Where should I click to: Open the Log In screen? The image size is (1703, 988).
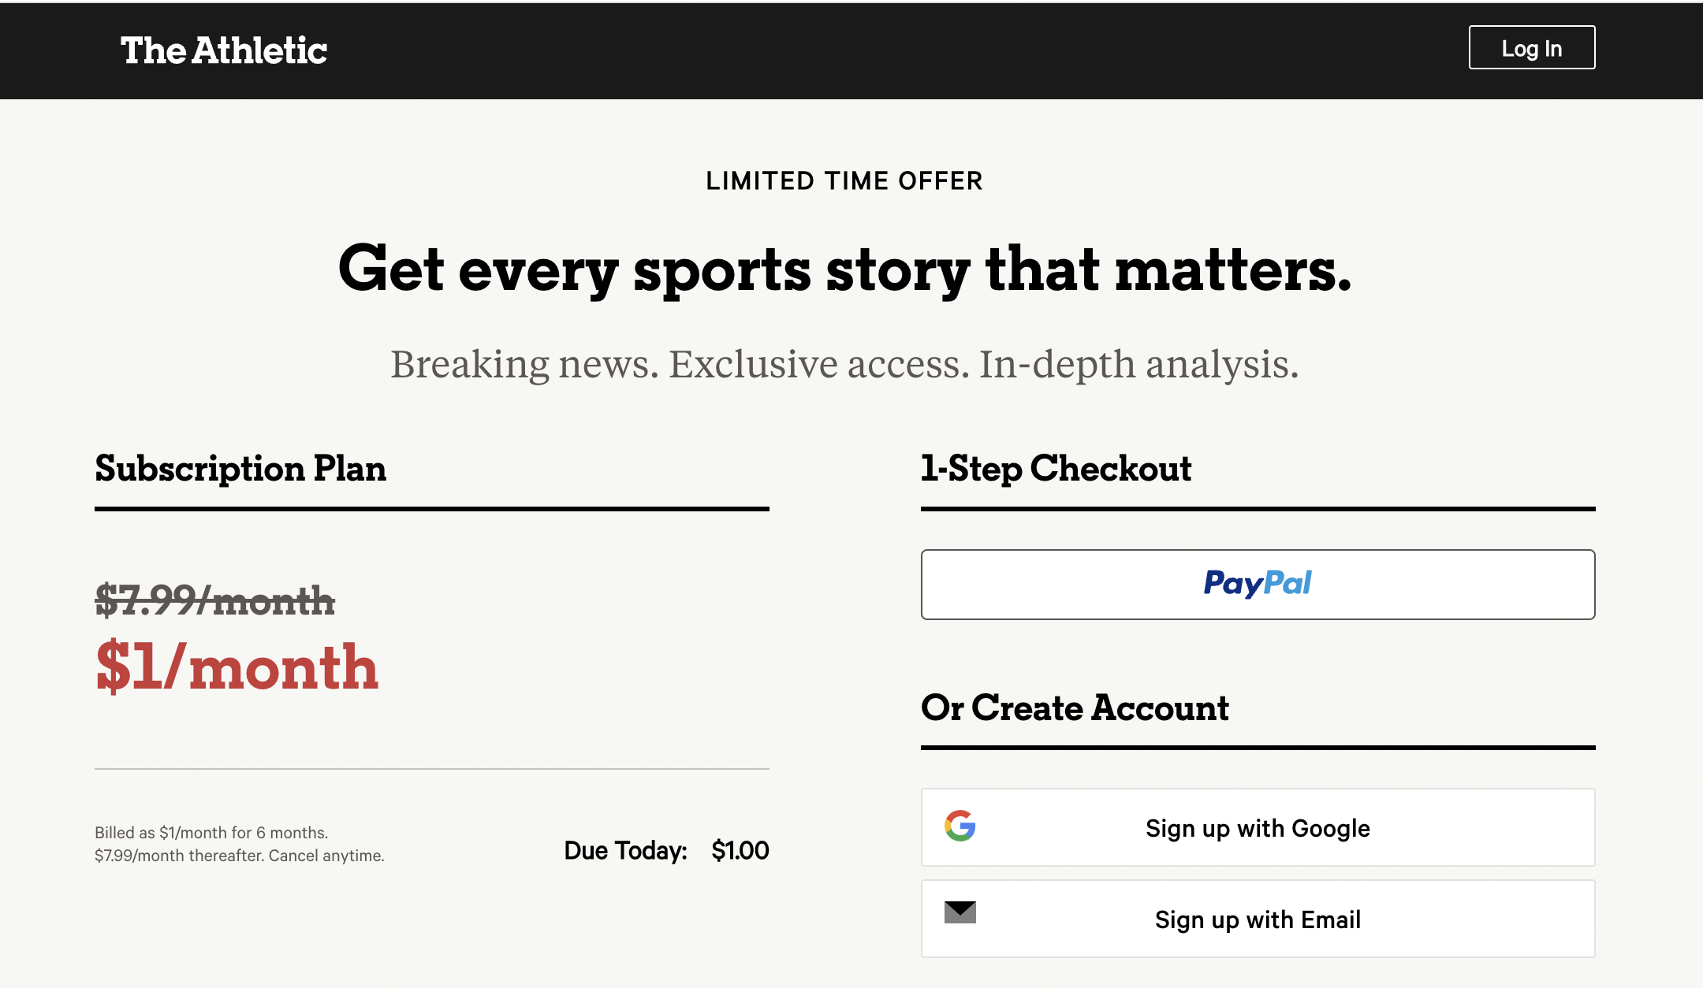click(x=1530, y=47)
